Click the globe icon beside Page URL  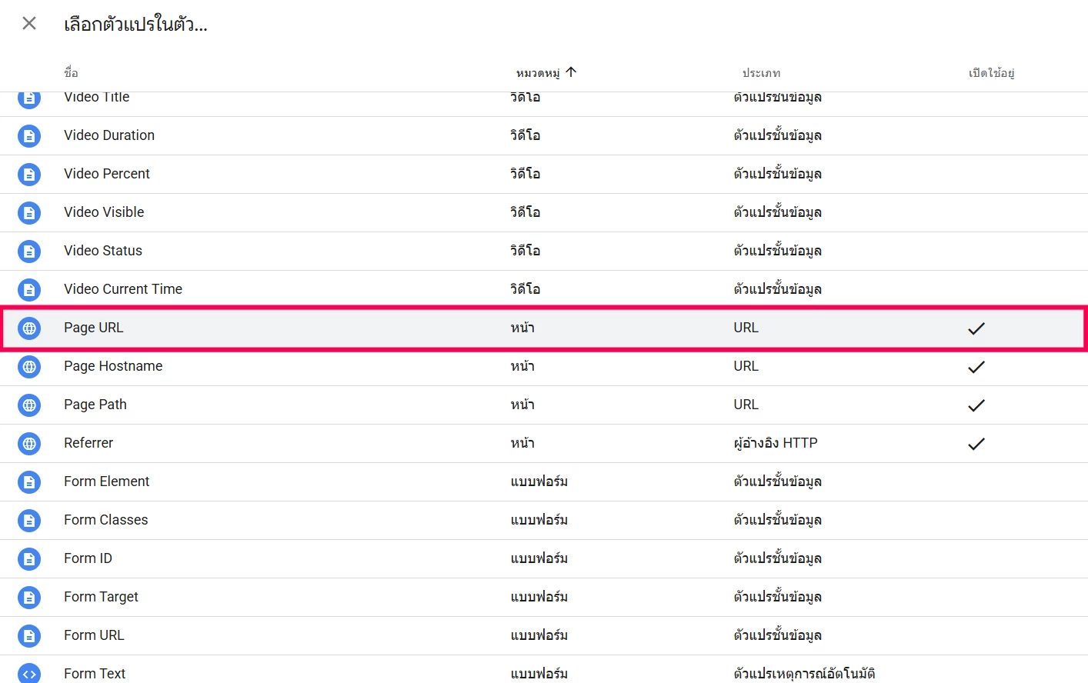pyautogui.click(x=29, y=328)
